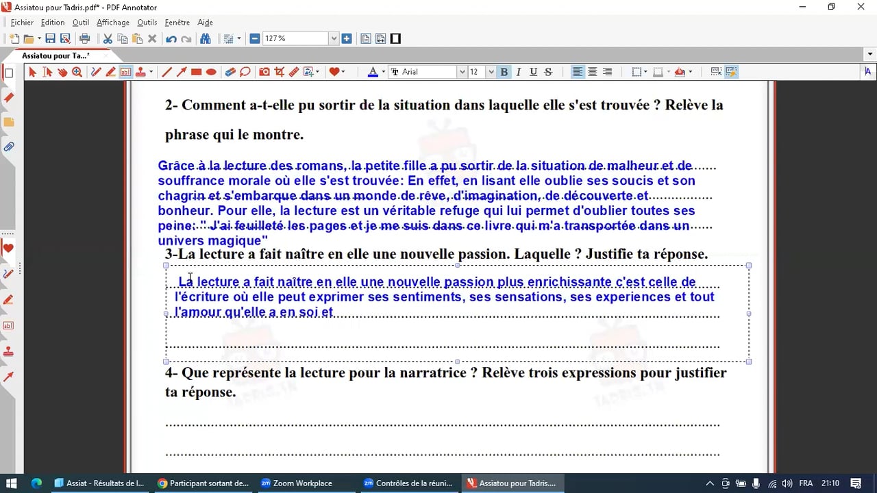
Task: Open the Outil menu
Action: coord(81,23)
